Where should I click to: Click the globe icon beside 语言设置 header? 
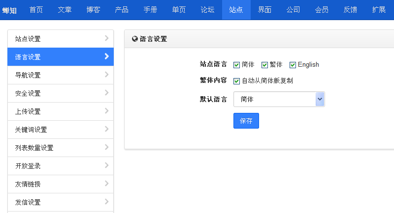pyautogui.click(x=135, y=39)
